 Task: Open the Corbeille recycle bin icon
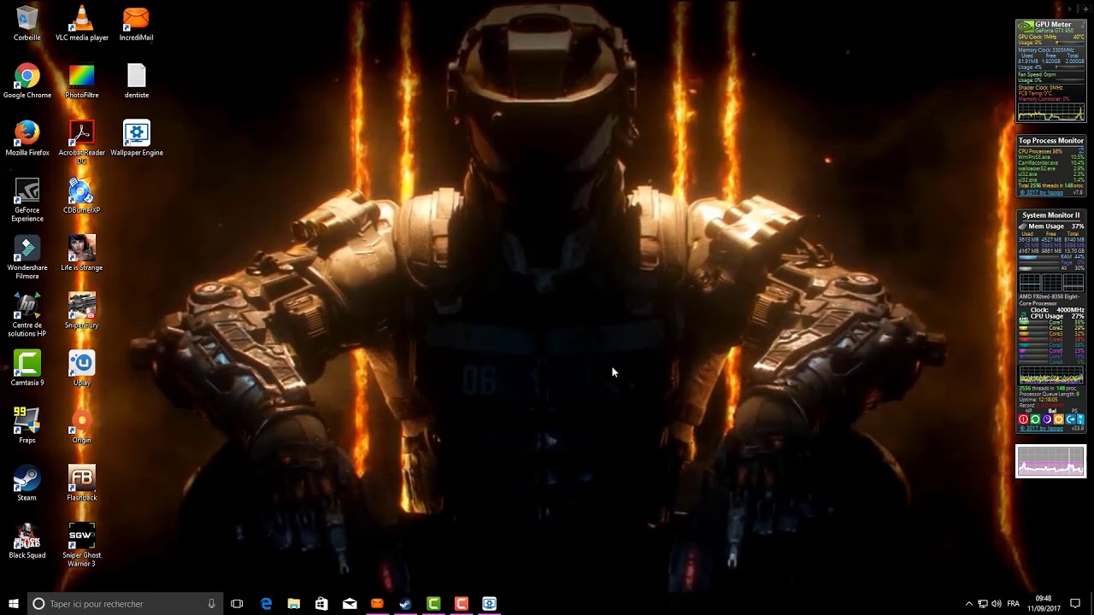(x=27, y=24)
